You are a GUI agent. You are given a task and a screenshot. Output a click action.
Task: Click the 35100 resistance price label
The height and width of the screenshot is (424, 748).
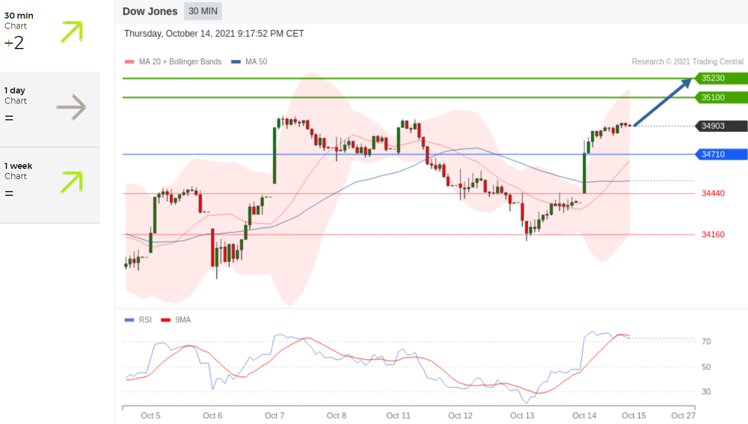pos(721,97)
